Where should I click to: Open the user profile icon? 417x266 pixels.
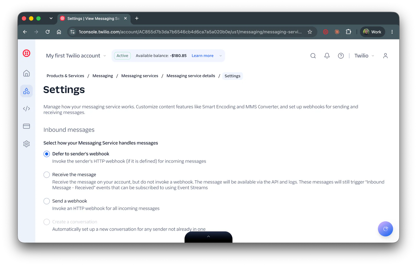tap(385, 56)
